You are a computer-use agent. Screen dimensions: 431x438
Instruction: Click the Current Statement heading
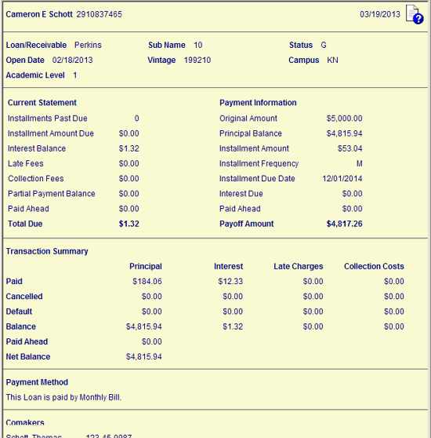(x=42, y=103)
